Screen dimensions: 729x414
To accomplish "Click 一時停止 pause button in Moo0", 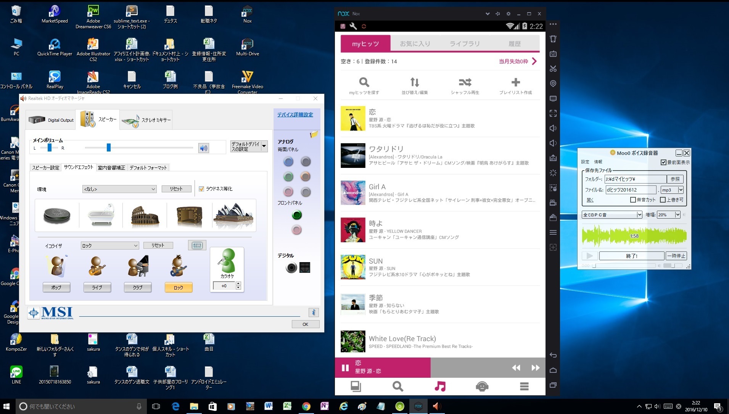I will (676, 256).
